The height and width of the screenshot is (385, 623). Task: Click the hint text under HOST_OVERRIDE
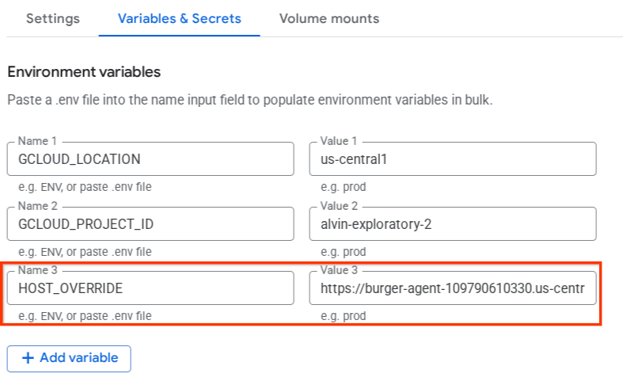[85, 316]
